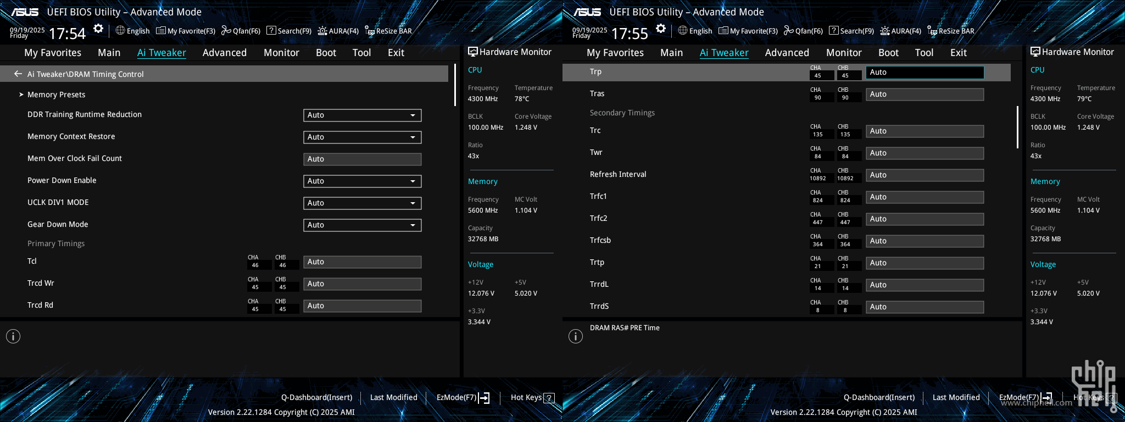This screenshot has height=422, width=1125.
Task: Click "DRAM RAS# PRE Time" help text
Action: coord(625,328)
